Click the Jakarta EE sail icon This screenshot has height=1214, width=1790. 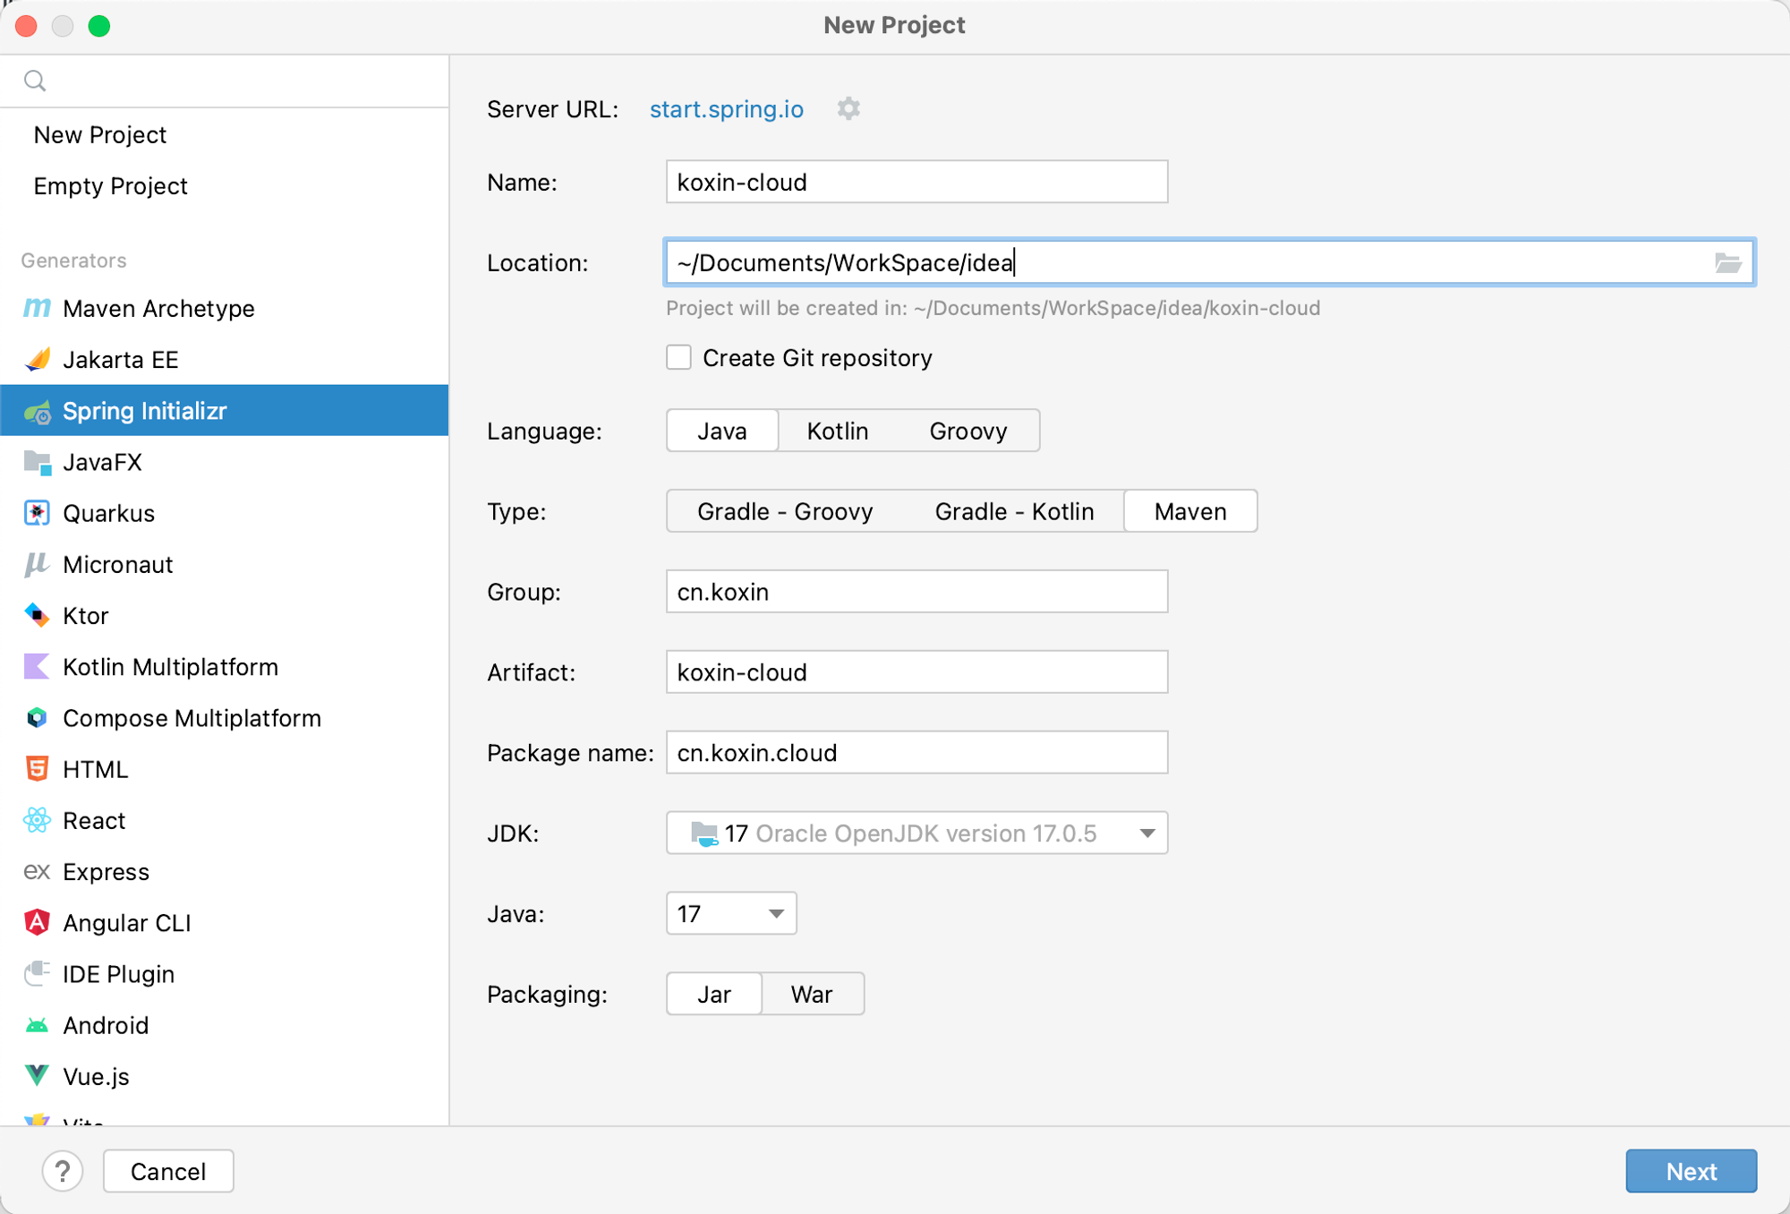point(37,360)
